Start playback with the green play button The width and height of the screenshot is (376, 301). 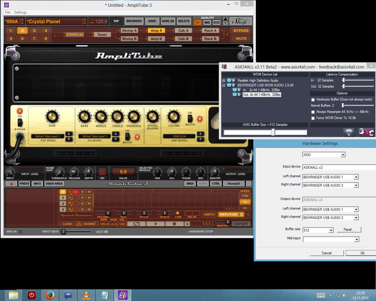coord(156,224)
